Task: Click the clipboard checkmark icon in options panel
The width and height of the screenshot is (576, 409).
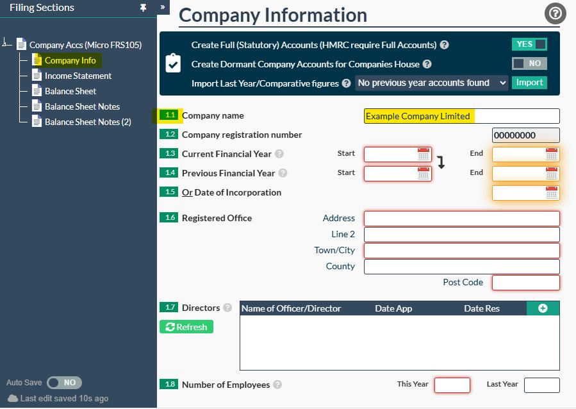Action: coord(173,63)
